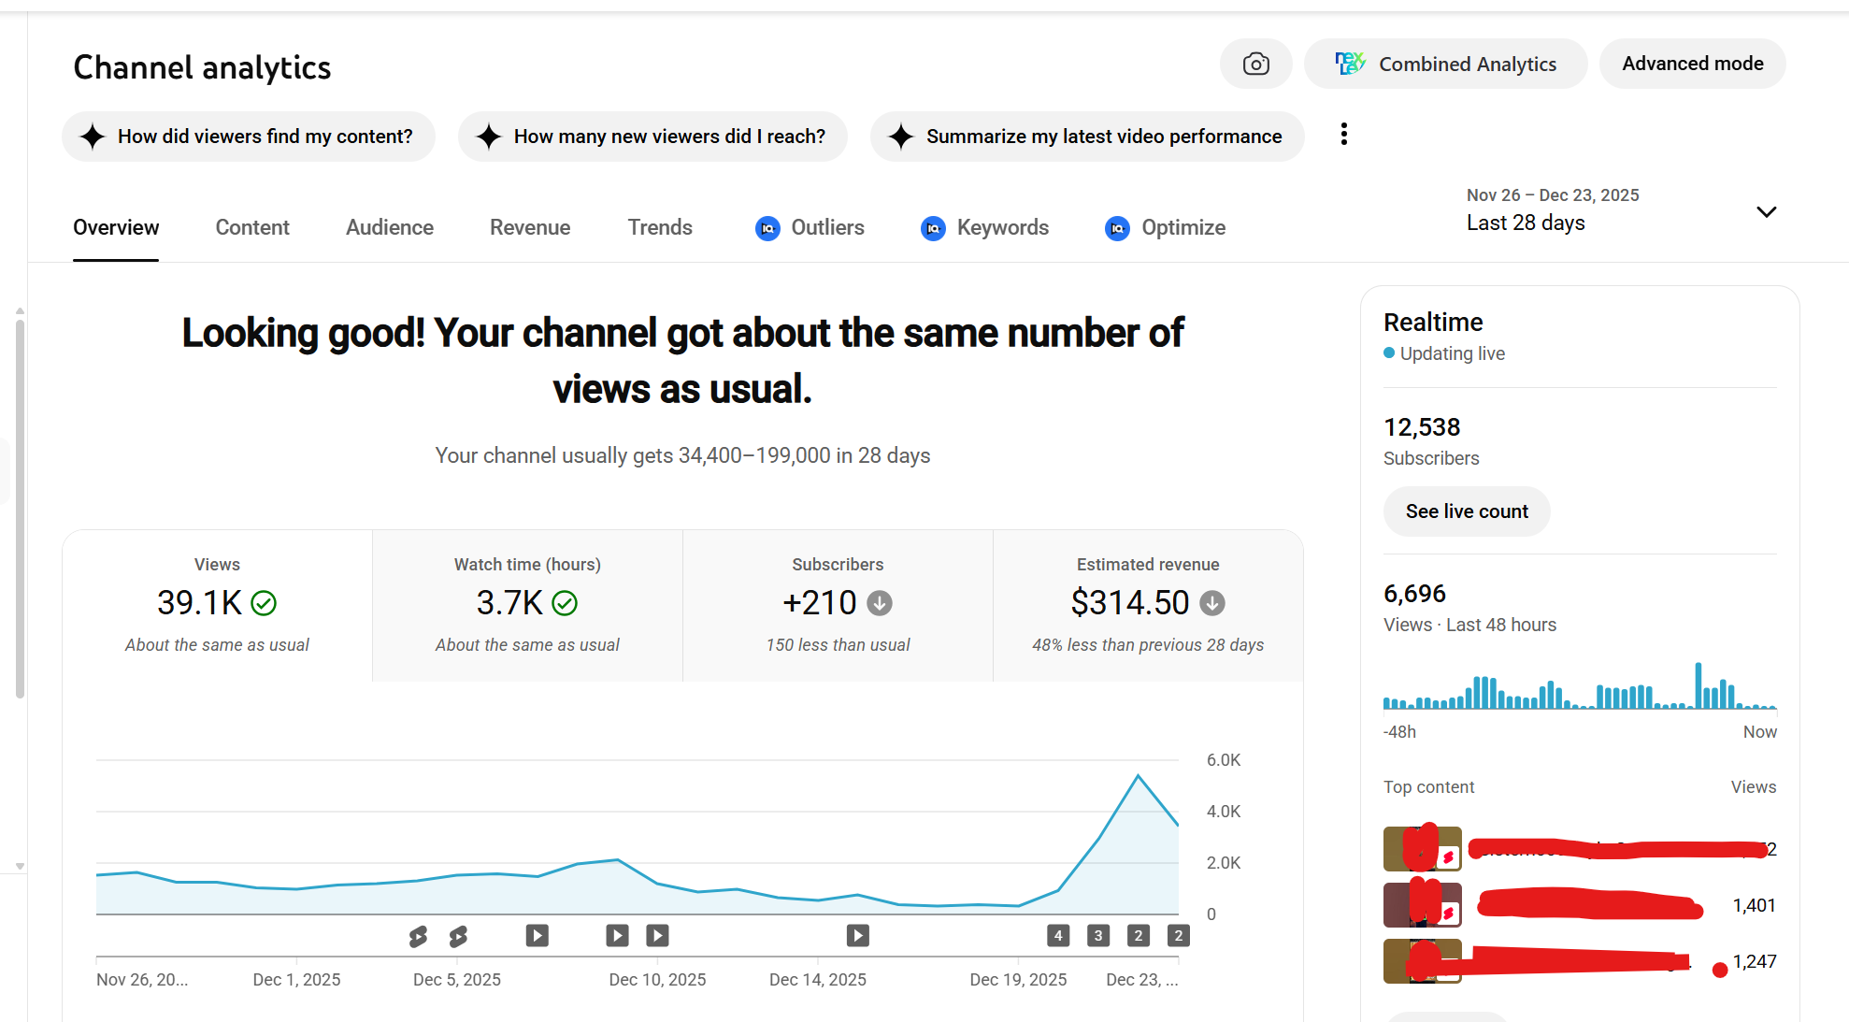The image size is (1849, 1022).
Task: Open the first top content thumbnail
Action: 1421,849
